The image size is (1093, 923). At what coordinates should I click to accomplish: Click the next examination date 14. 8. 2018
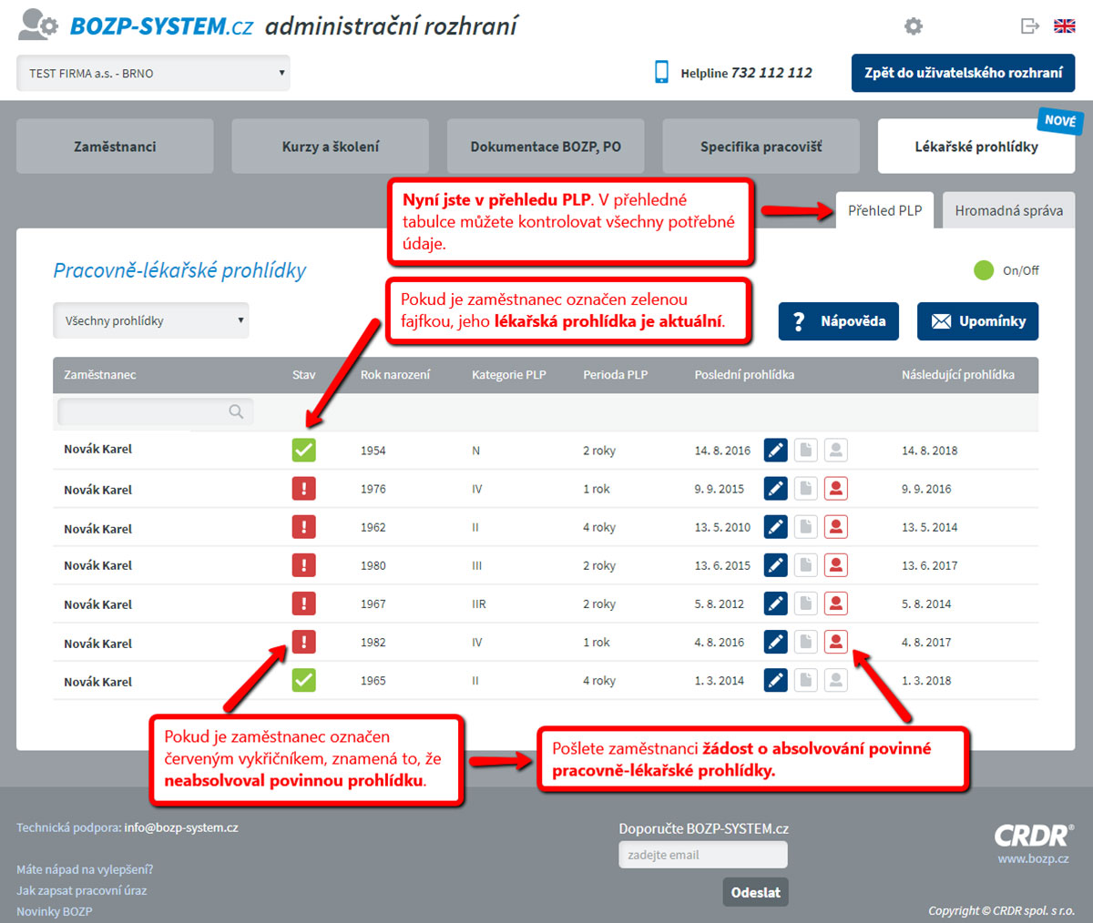click(929, 451)
